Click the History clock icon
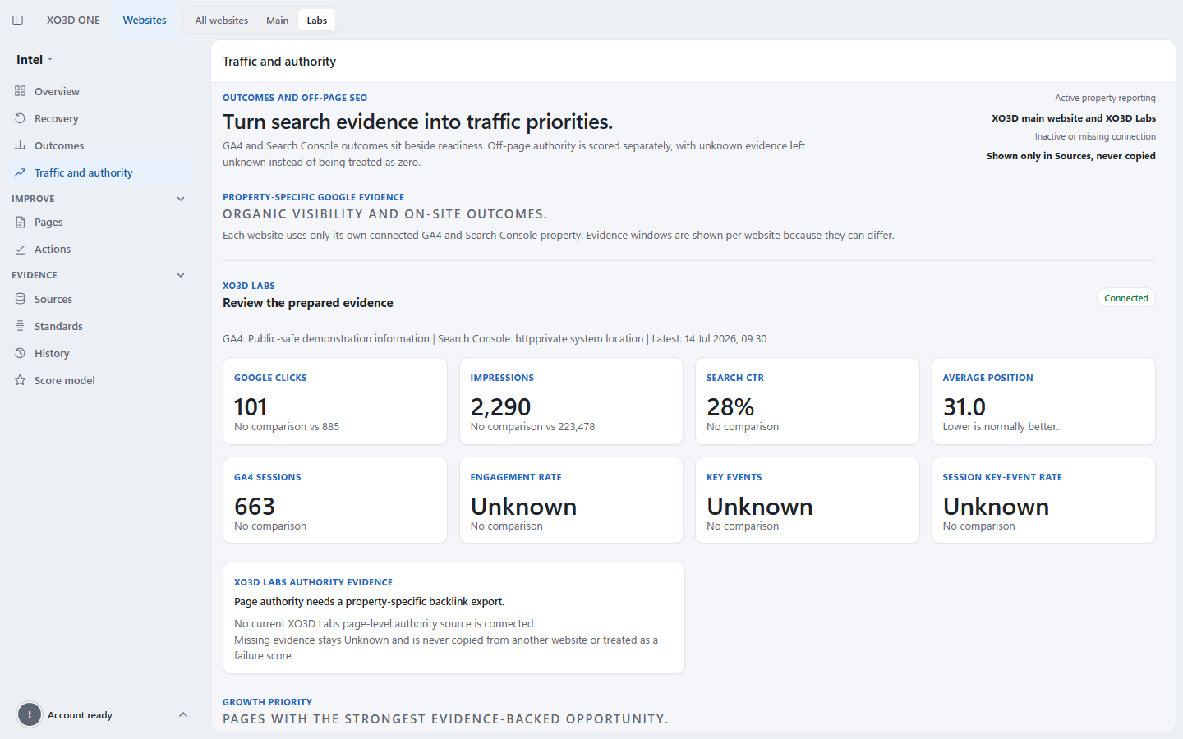The height and width of the screenshot is (739, 1183). pos(21,353)
